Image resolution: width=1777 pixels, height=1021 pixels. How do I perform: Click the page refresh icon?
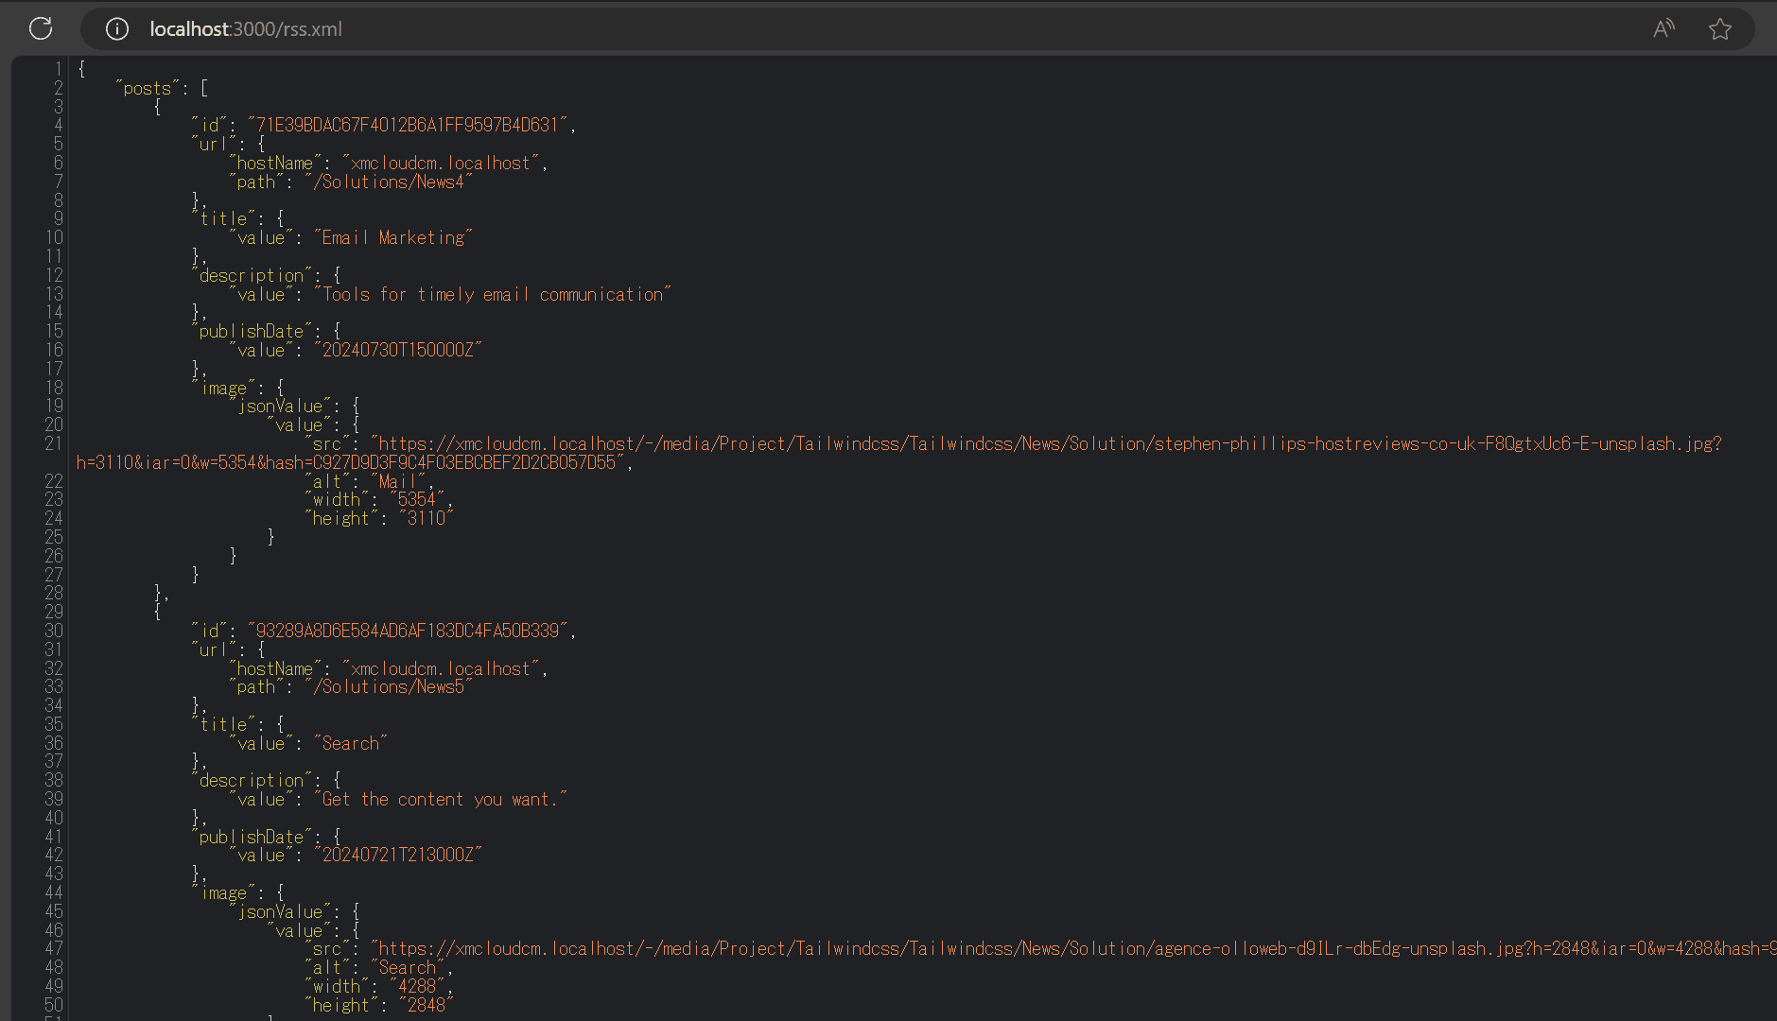(x=41, y=28)
